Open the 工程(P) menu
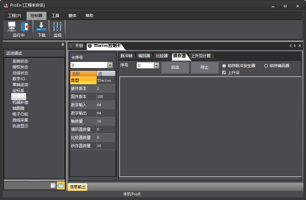 pyautogui.click(x=14, y=16)
